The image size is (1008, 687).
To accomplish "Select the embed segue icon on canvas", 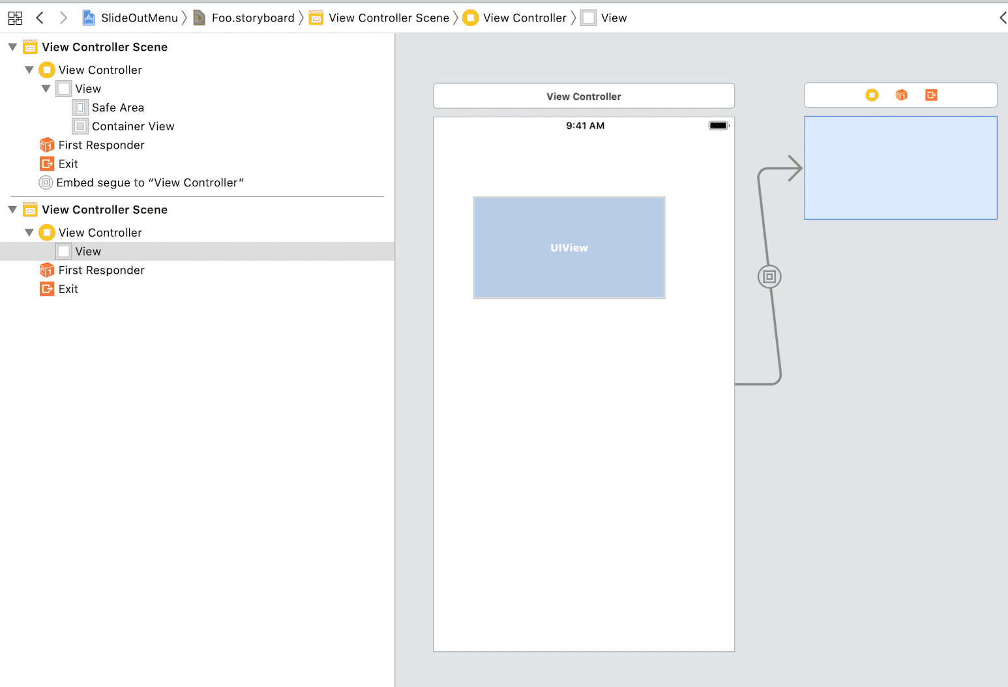I will [769, 276].
